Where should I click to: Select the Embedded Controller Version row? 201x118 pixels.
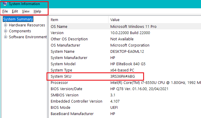[126, 101]
